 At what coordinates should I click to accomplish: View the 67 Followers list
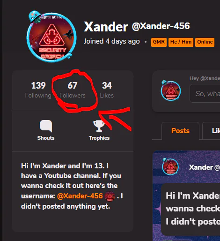73,90
